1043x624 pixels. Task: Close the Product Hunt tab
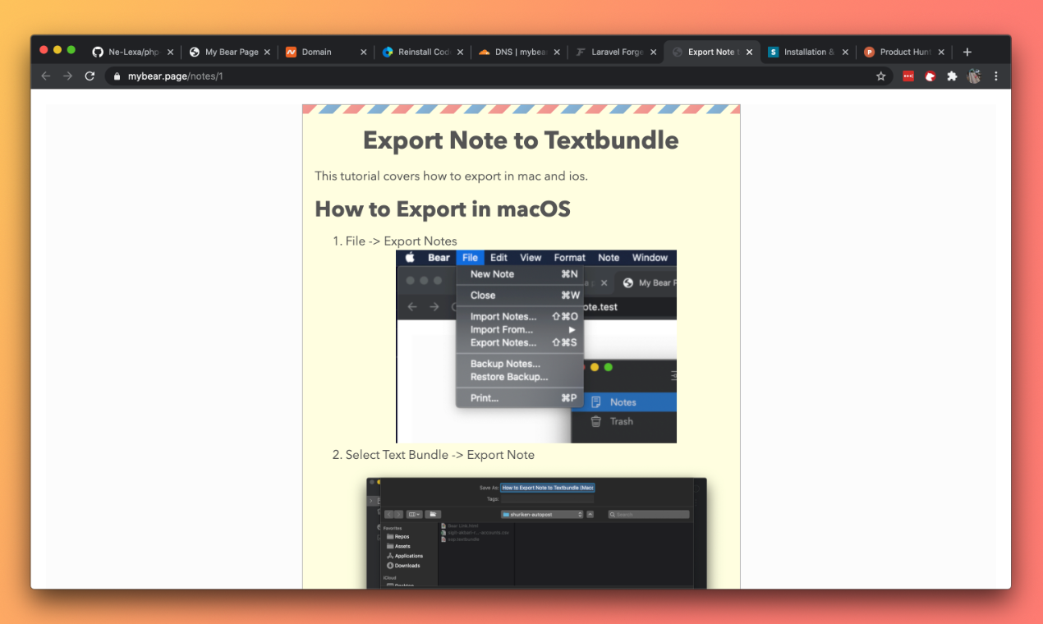941,52
